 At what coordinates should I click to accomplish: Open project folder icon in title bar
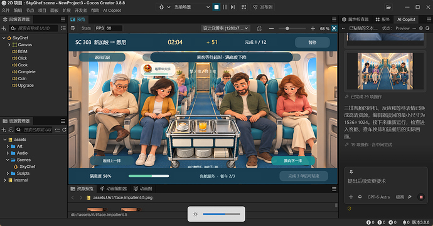point(388,7)
